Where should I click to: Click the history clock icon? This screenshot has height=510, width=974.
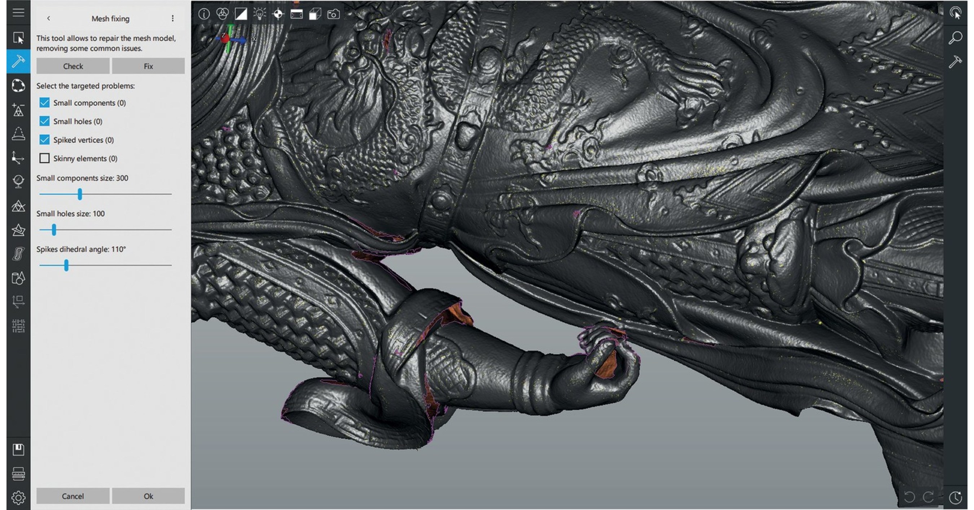click(956, 497)
